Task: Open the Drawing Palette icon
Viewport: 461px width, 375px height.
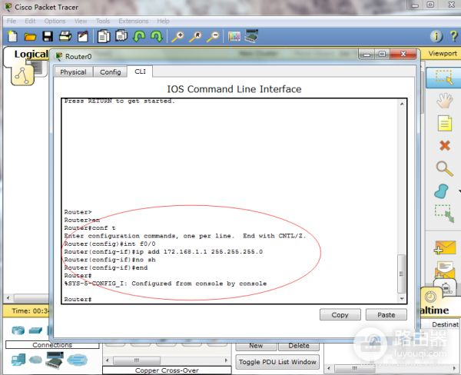Action: pos(234,36)
